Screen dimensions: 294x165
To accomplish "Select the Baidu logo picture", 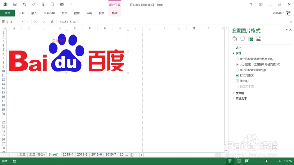I will [x=68, y=52].
